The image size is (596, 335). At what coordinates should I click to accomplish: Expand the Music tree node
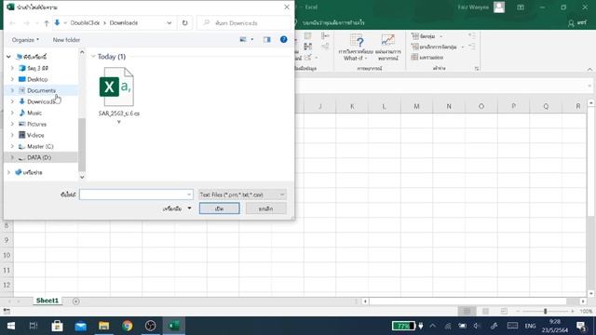(x=12, y=113)
